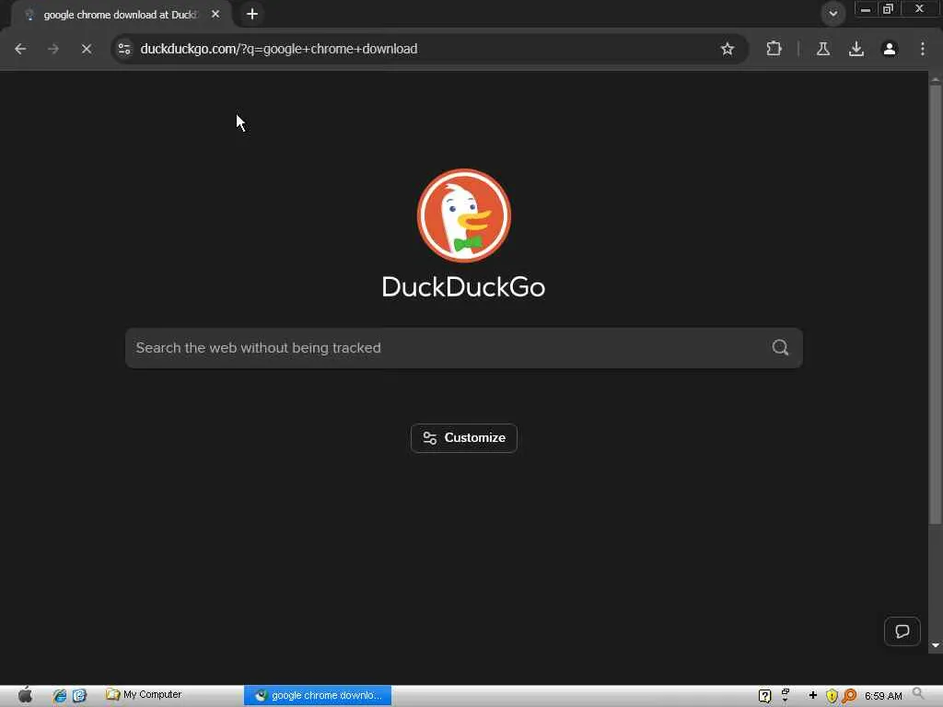Switch to 'google chrome downlo...' taskbar button
Viewport: 943px width, 707px height.
point(318,696)
